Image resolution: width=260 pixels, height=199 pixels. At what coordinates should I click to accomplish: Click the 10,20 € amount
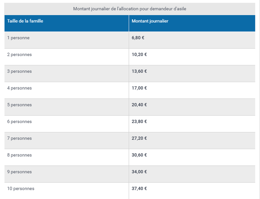(x=139, y=54)
